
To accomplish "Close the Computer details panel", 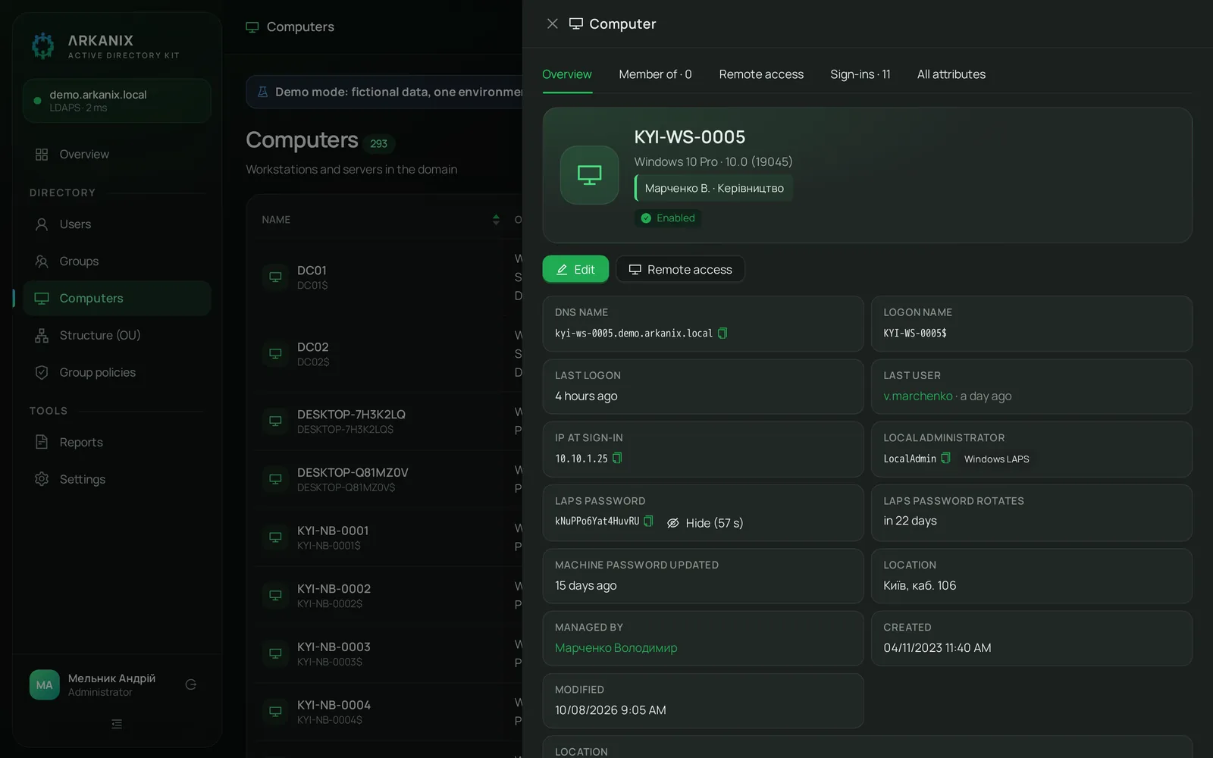I will pos(553,23).
